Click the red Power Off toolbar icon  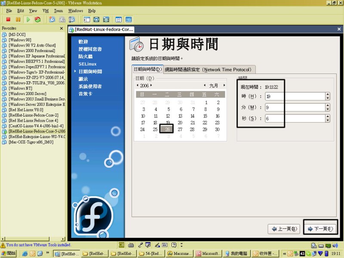[x=8, y=19]
